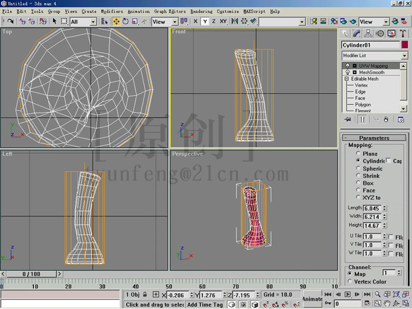This screenshot has width=412, height=309.
Task: Open the Motion command panel tab
Action: [x=380, y=34]
